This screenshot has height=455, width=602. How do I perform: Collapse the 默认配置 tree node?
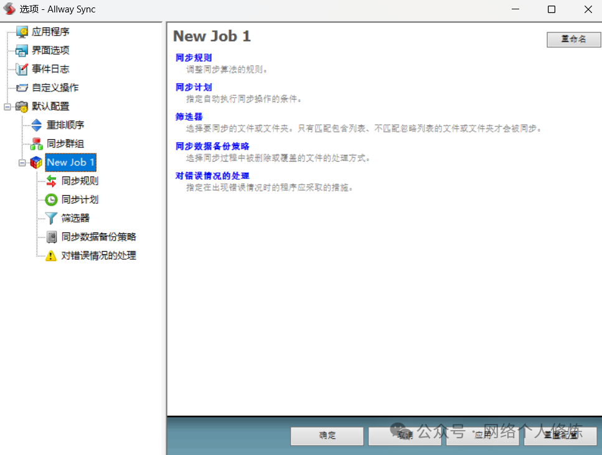click(x=7, y=106)
